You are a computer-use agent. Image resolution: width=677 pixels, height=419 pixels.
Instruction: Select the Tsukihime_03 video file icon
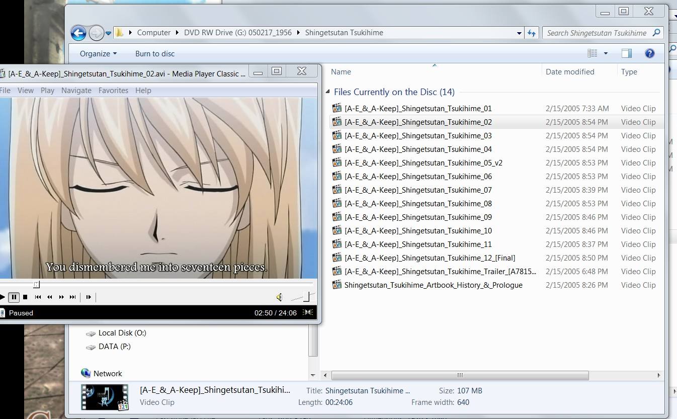pyautogui.click(x=337, y=135)
